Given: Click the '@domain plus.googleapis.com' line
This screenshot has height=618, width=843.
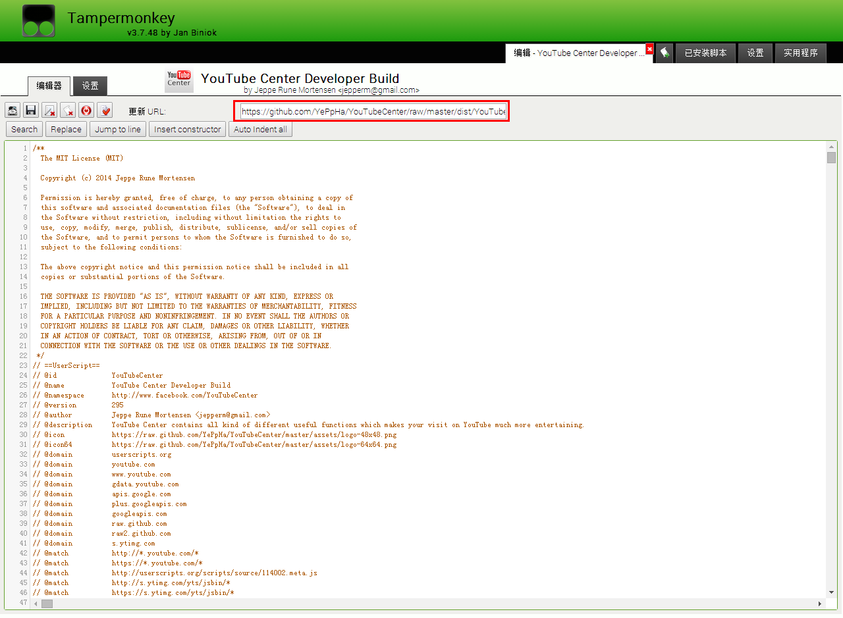Looking at the screenshot, I should [x=109, y=503].
